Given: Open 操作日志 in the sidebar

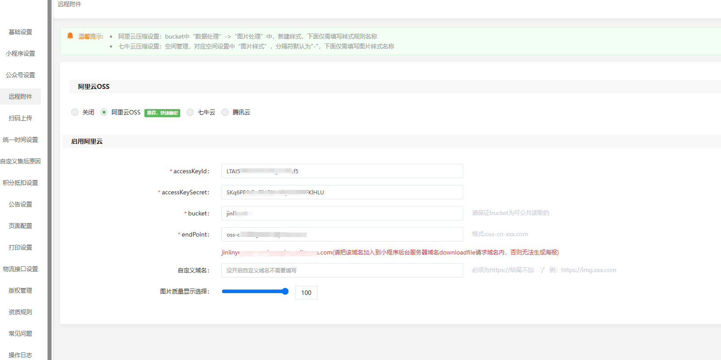Looking at the screenshot, I should pyautogui.click(x=21, y=355).
